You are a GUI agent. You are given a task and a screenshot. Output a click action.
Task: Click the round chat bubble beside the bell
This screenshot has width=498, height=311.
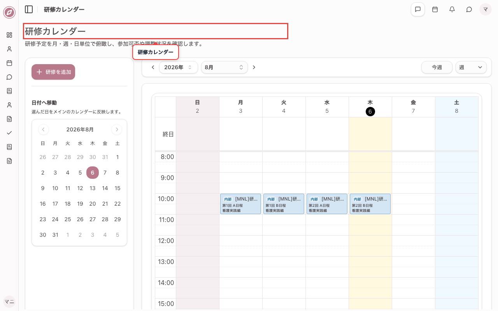click(469, 9)
